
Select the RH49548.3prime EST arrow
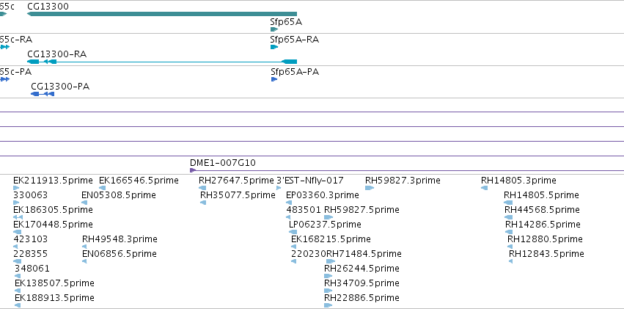click(x=84, y=247)
